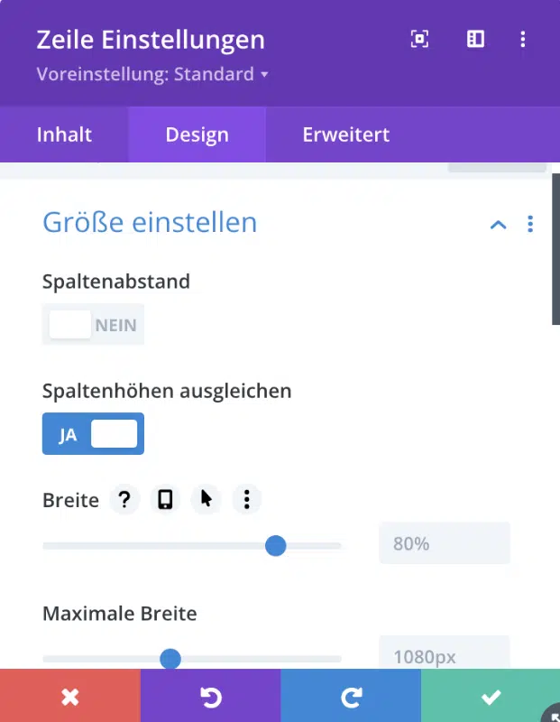
Task: Open Voreinstellung: Standard preset dropdown
Action: pos(152,74)
